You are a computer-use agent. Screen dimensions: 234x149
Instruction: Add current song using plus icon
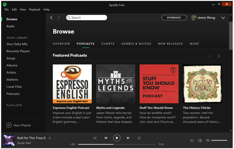pos(50,138)
